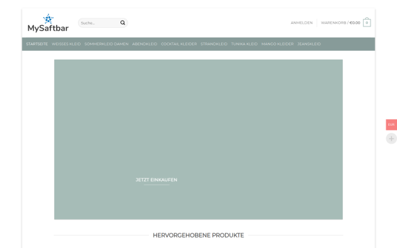Click the Hervorgehobene Produkte heading
The height and width of the screenshot is (248, 397).
pos(198,235)
